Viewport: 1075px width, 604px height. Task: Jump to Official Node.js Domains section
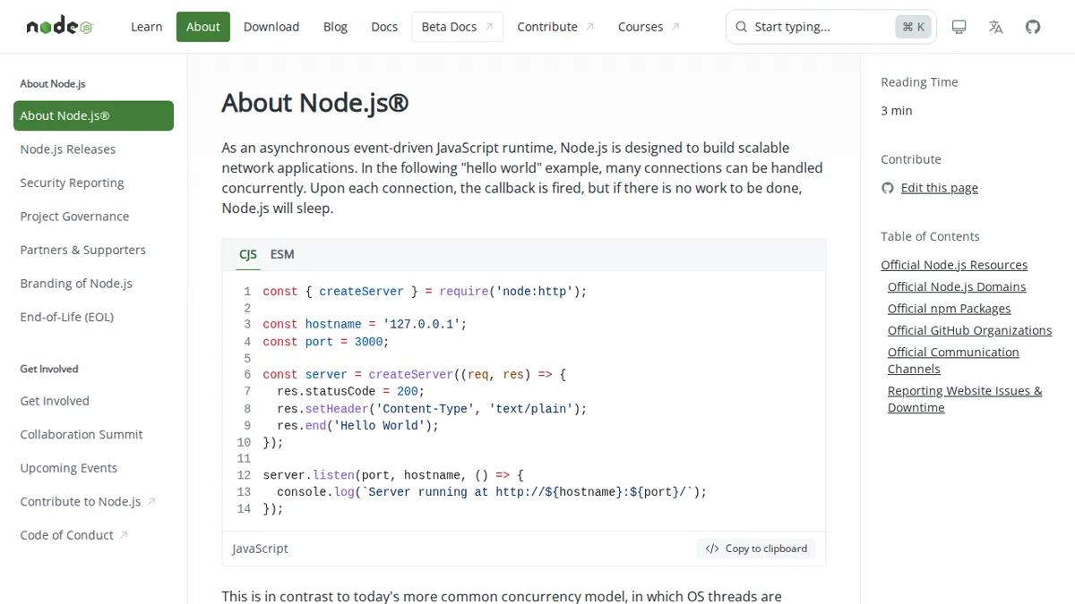pyautogui.click(x=957, y=287)
